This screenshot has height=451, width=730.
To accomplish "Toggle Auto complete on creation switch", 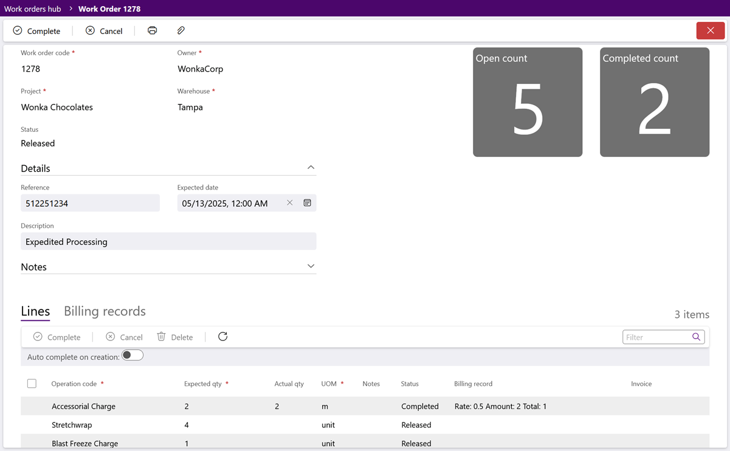I will coord(133,356).
